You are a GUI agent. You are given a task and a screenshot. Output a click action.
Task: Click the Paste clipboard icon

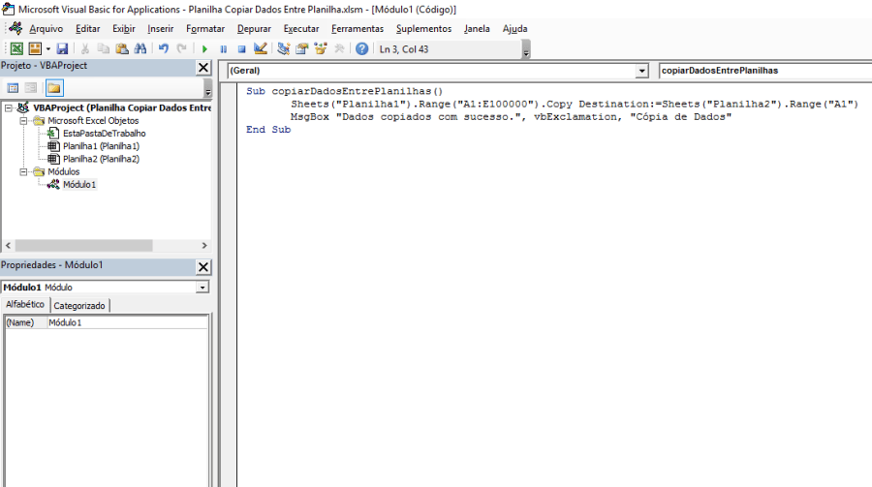pyautogui.click(x=122, y=49)
